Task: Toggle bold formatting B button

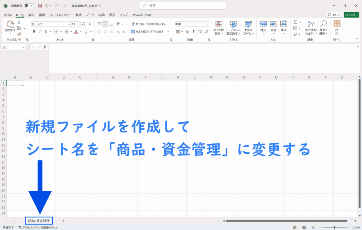Action: click(x=34, y=31)
